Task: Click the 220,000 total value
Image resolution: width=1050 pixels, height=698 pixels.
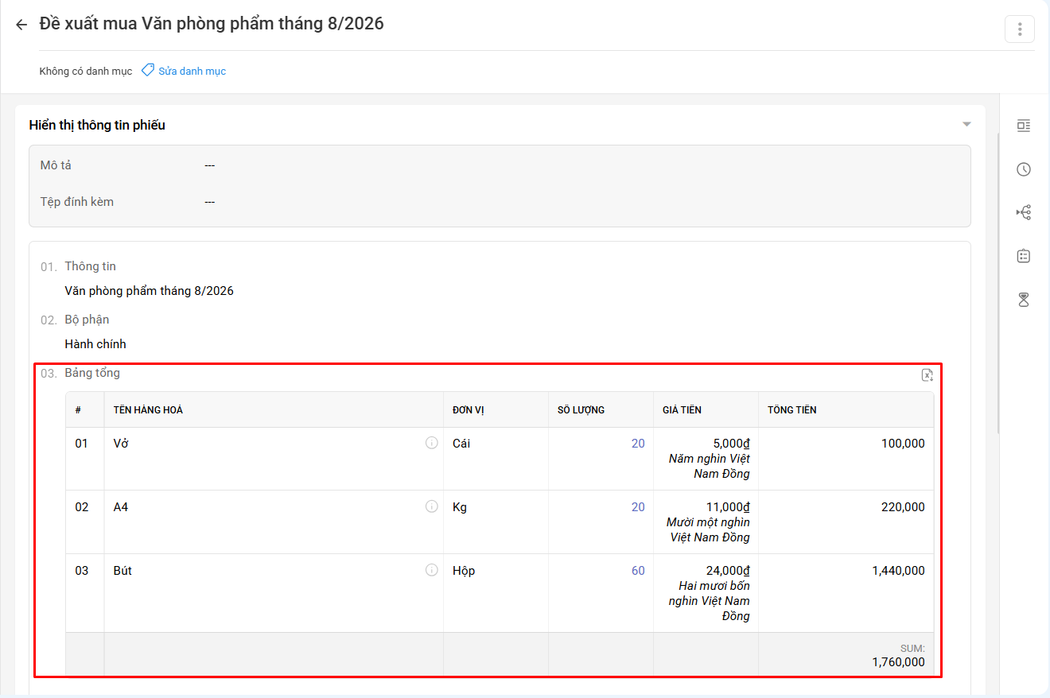Action: tap(903, 507)
